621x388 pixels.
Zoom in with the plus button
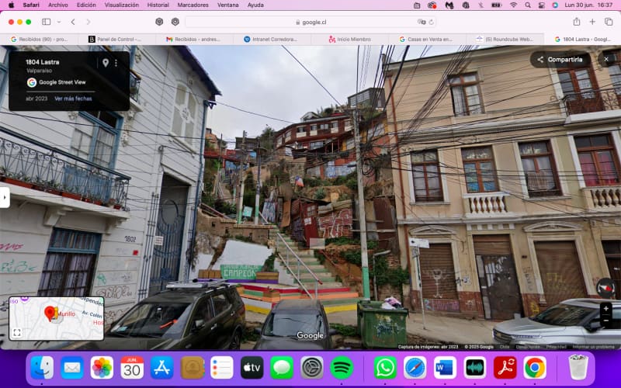pyautogui.click(x=606, y=308)
